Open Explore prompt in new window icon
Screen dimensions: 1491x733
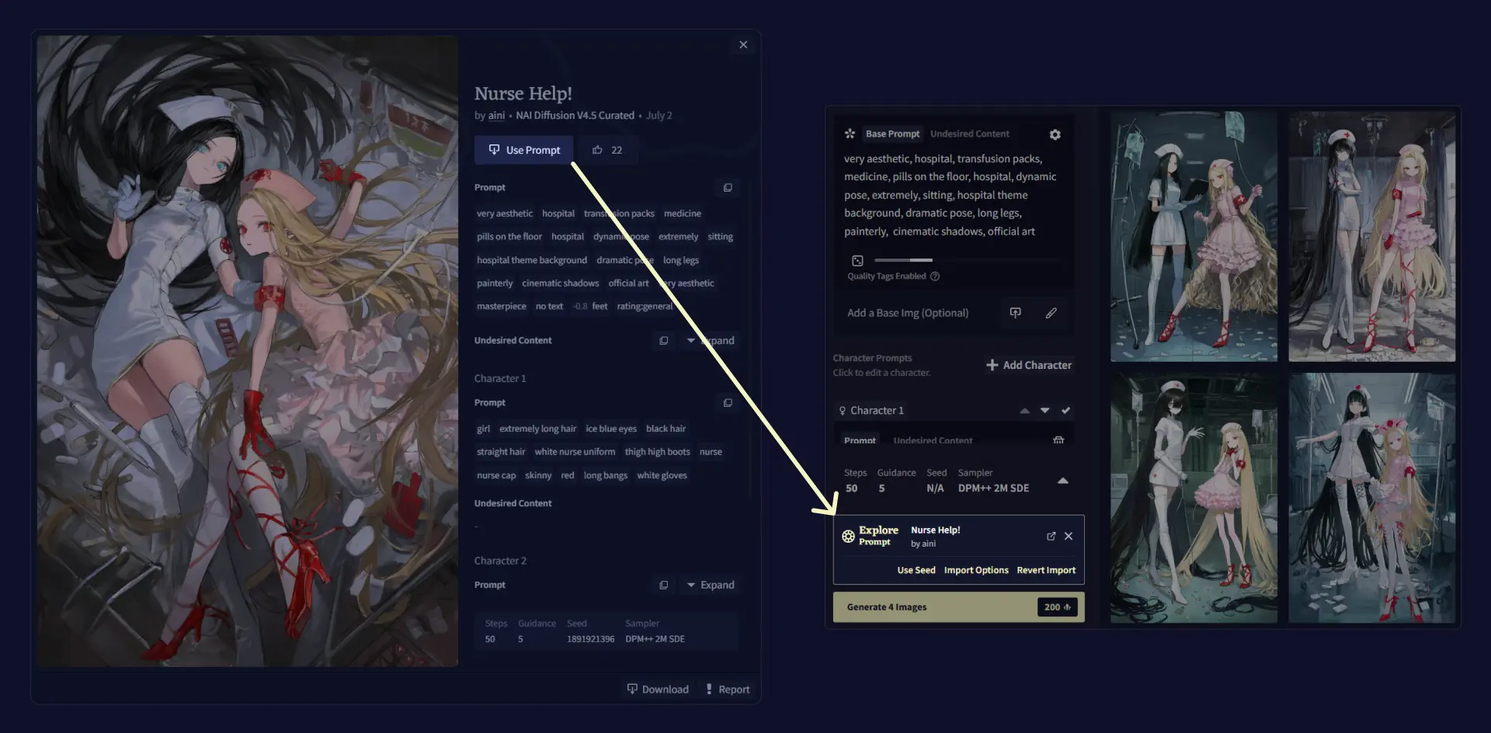coord(1051,536)
